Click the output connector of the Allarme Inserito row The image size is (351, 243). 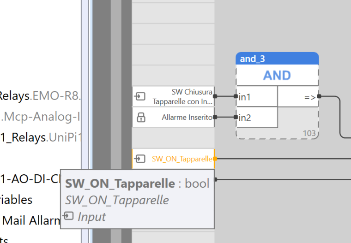point(215,117)
